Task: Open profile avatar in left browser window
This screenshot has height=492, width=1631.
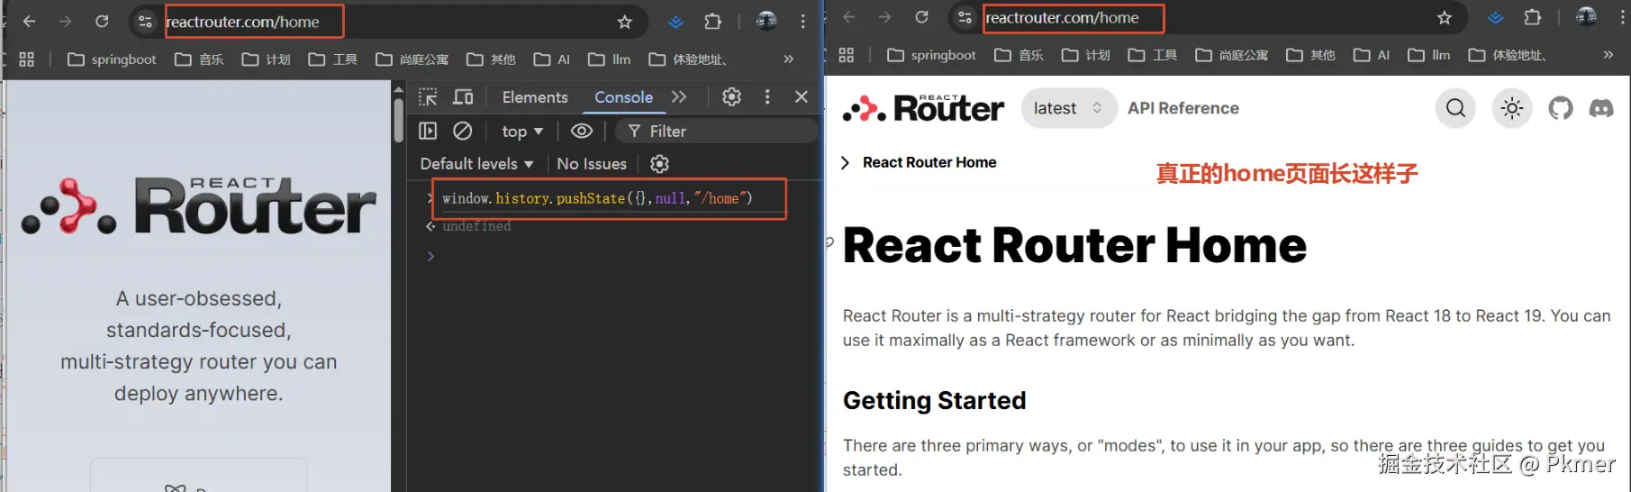Action: pyautogui.click(x=766, y=21)
